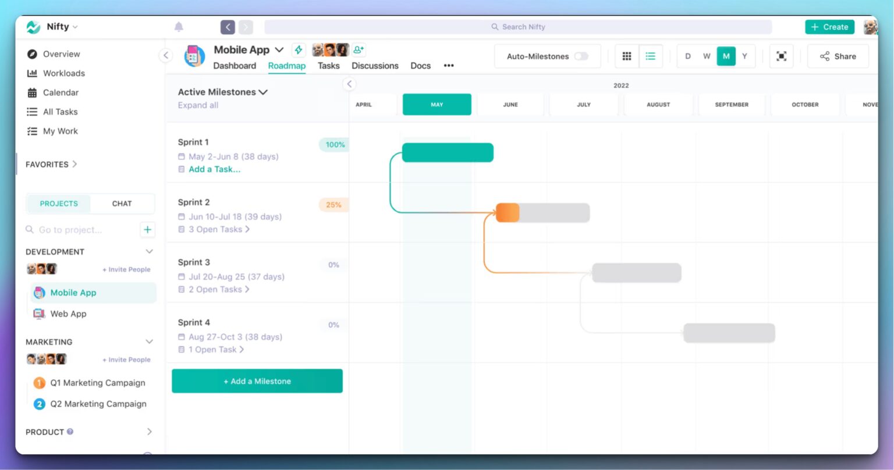
Task: Switch to the Tasks tab
Action: (328, 65)
